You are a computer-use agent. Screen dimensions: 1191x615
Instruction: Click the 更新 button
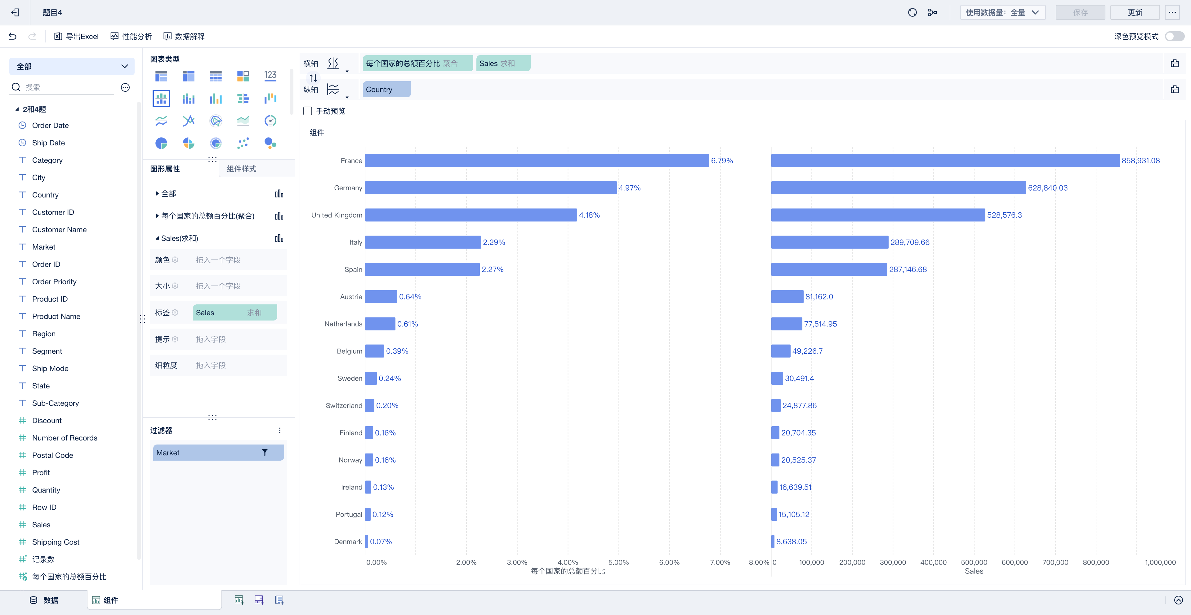(x=1135, y=12)
